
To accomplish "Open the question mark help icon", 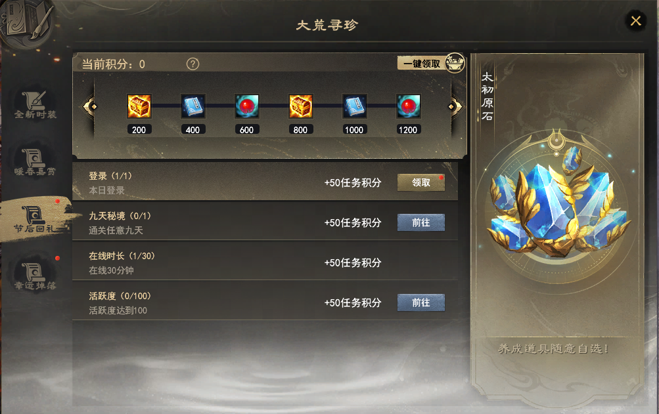I will pyautogui.click(x=193, y=64).
